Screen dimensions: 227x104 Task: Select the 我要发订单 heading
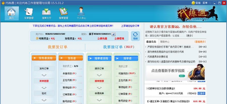point(58,47)
